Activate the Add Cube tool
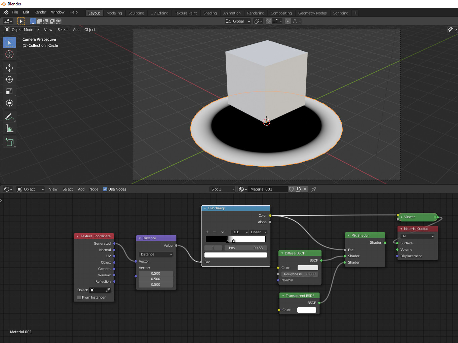 pos(9,142)
